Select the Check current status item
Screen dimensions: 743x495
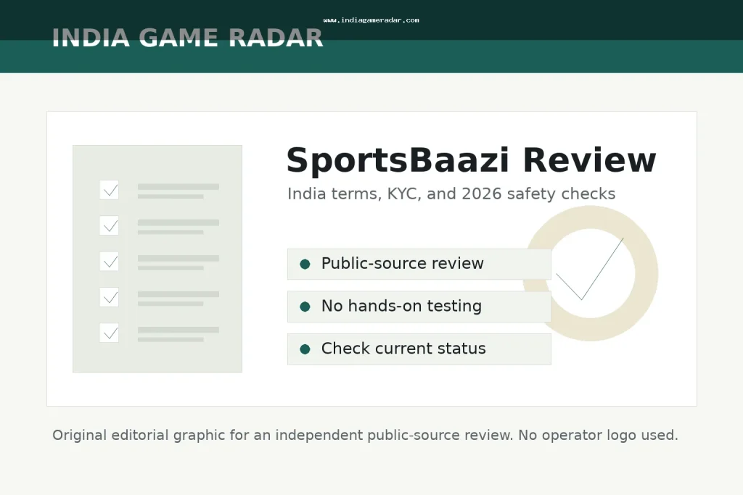(419, 349)
